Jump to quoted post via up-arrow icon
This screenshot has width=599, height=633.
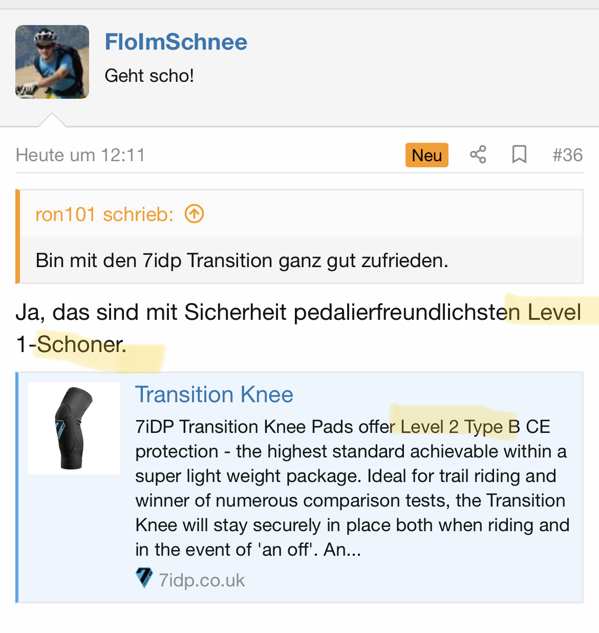[x=195, y=214]
